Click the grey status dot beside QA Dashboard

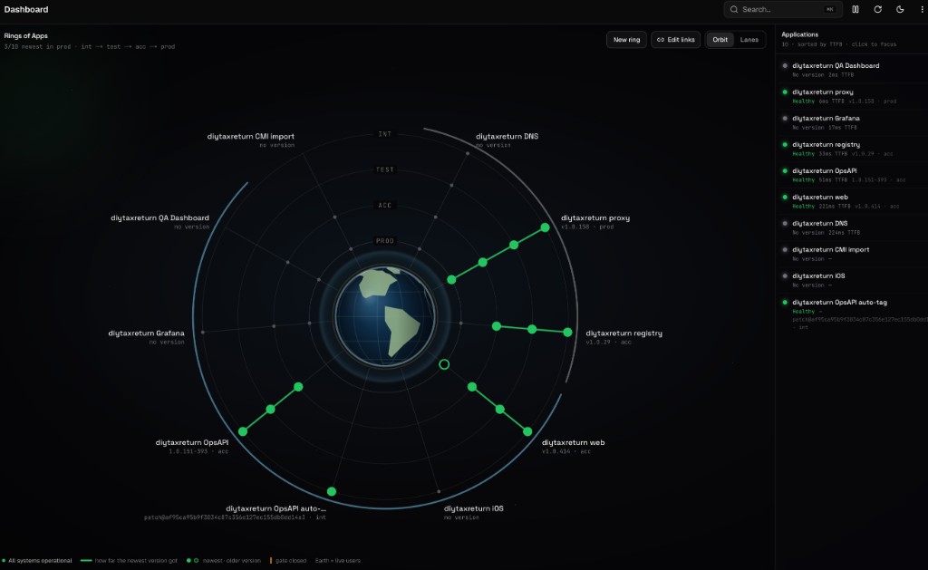[785, 66]
